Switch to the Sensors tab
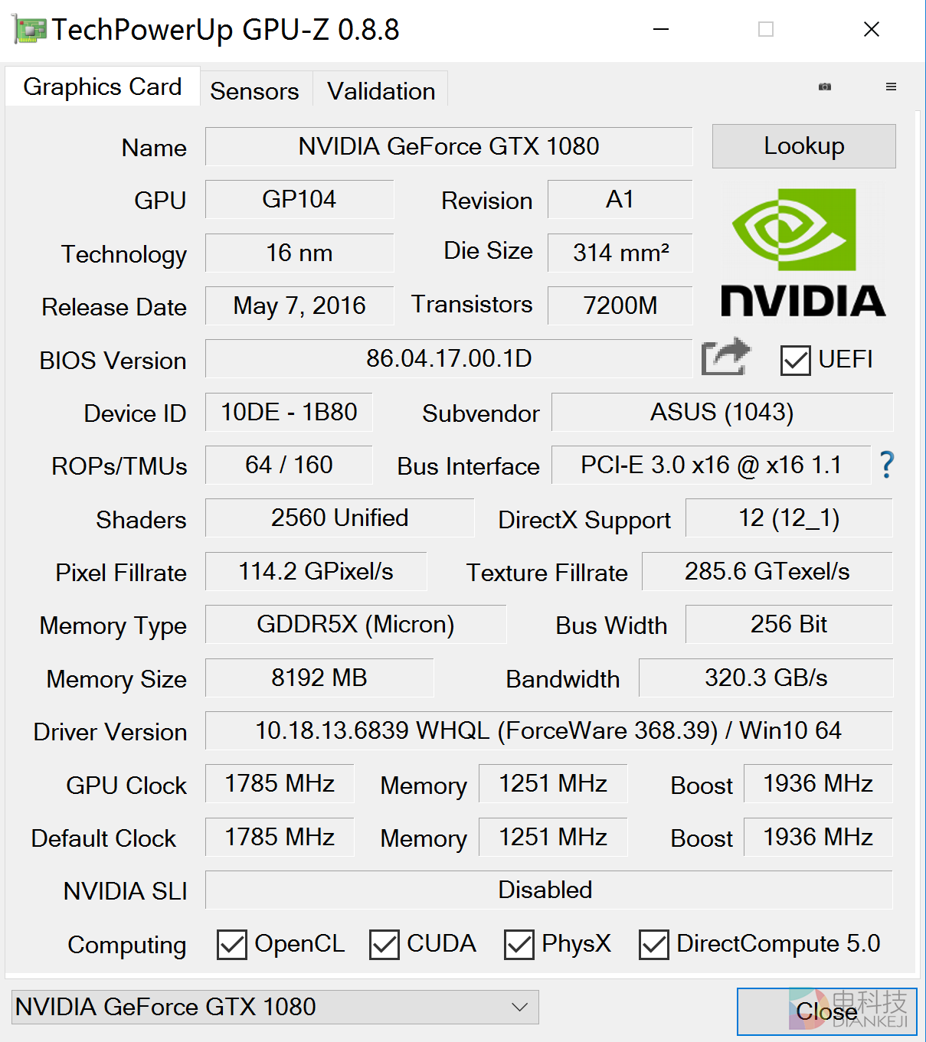This screenshot has width=926, height=1042. 254,91
